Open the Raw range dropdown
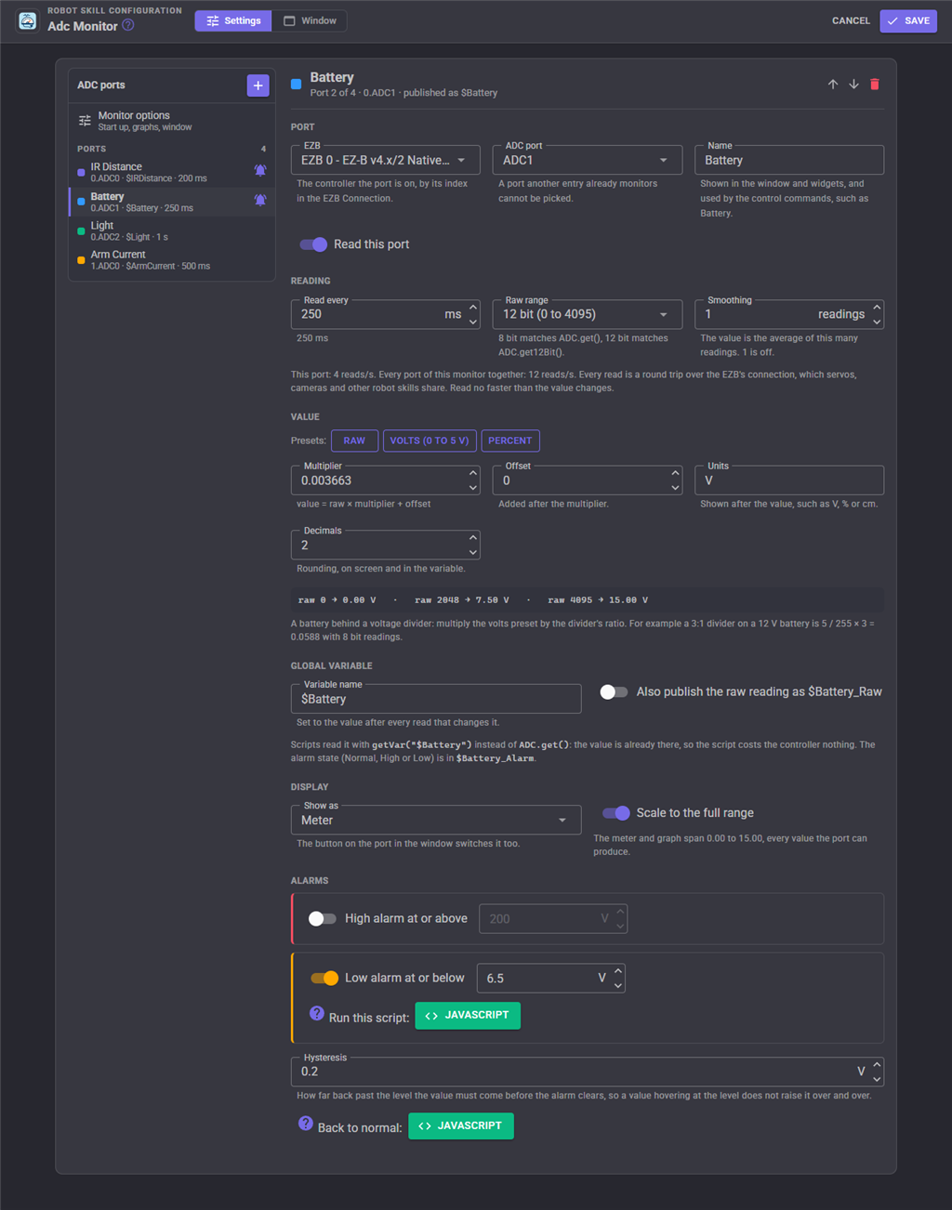 (588, 314)
